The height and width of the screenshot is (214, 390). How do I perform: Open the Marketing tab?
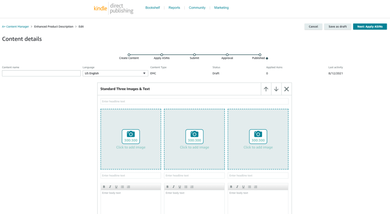221,8
